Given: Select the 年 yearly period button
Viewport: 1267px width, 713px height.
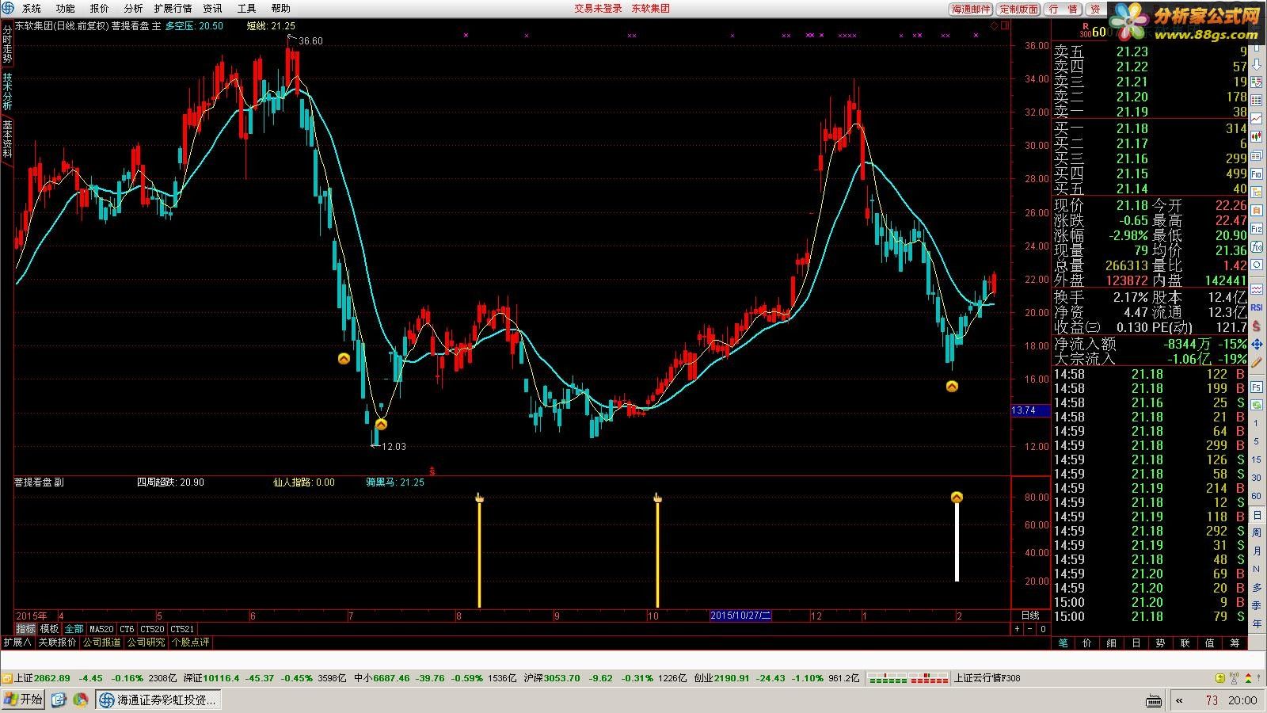Looking at the screenshot, I should coord(1257,624).
